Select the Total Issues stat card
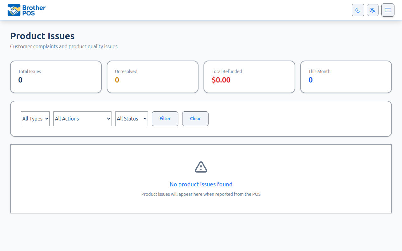Screen dimensions: 402x251 pyautogui.click(x=56, y=77)
